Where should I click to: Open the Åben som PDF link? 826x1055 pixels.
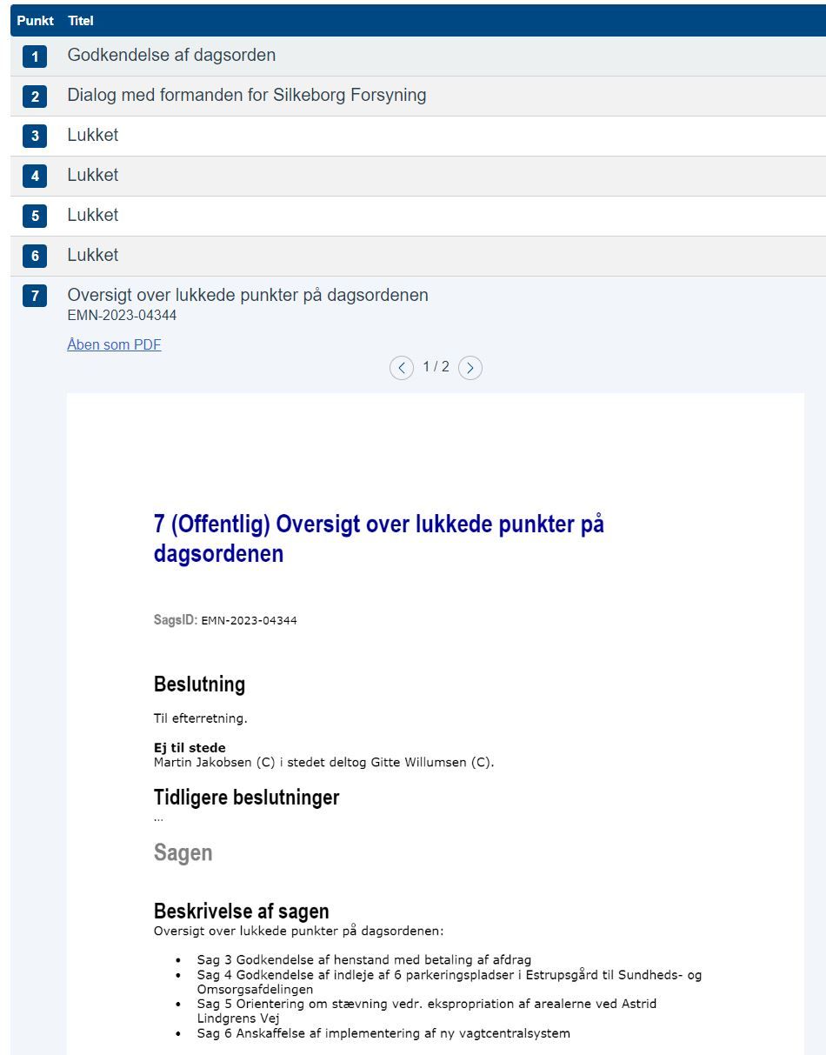pos(114,344)
